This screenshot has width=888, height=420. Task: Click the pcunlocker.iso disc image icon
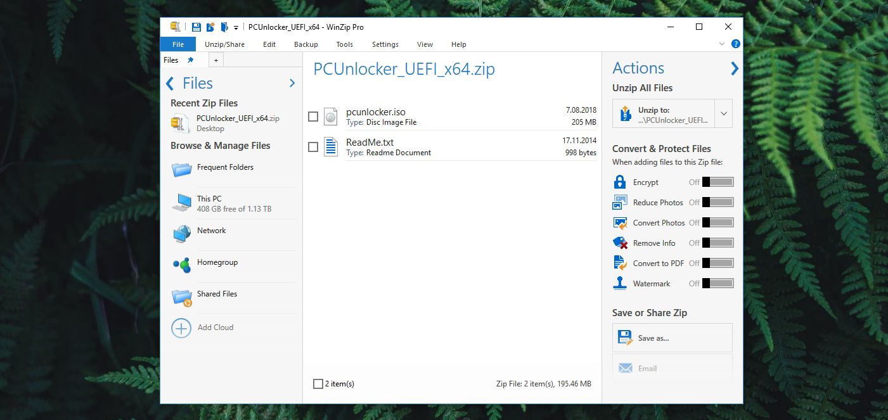(x=330, y=116)
